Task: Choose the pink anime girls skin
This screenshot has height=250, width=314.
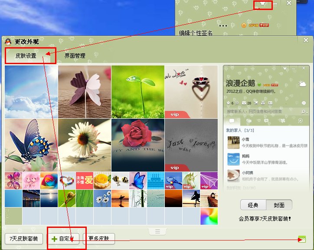Action: pos(31,181)
